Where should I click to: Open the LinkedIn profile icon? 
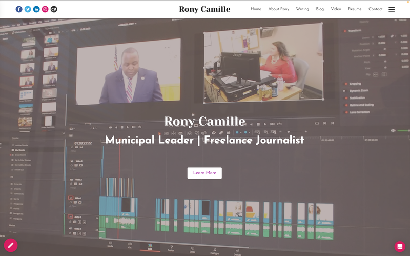click(x=36, y=9)
